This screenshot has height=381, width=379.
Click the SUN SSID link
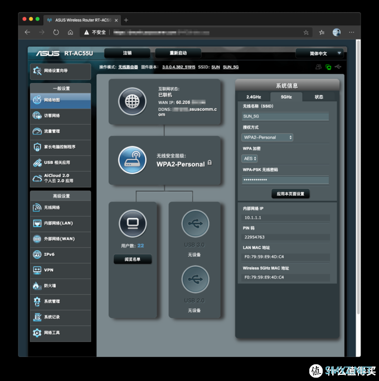216,67
